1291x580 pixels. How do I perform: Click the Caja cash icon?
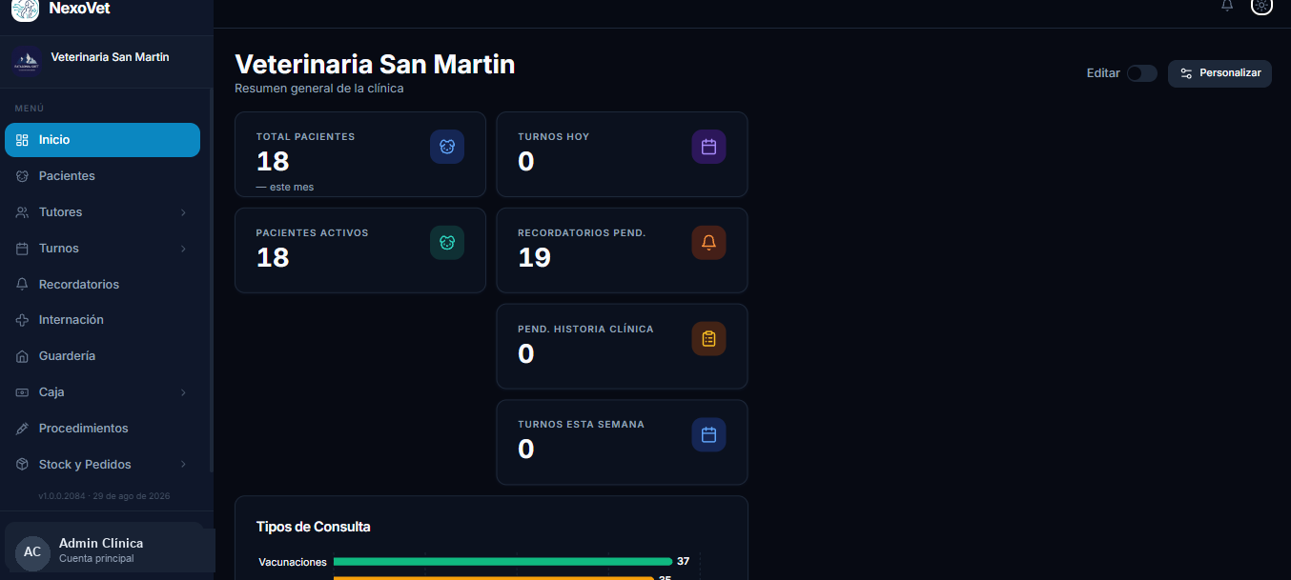pyautogui.click(x=22, y=392)
